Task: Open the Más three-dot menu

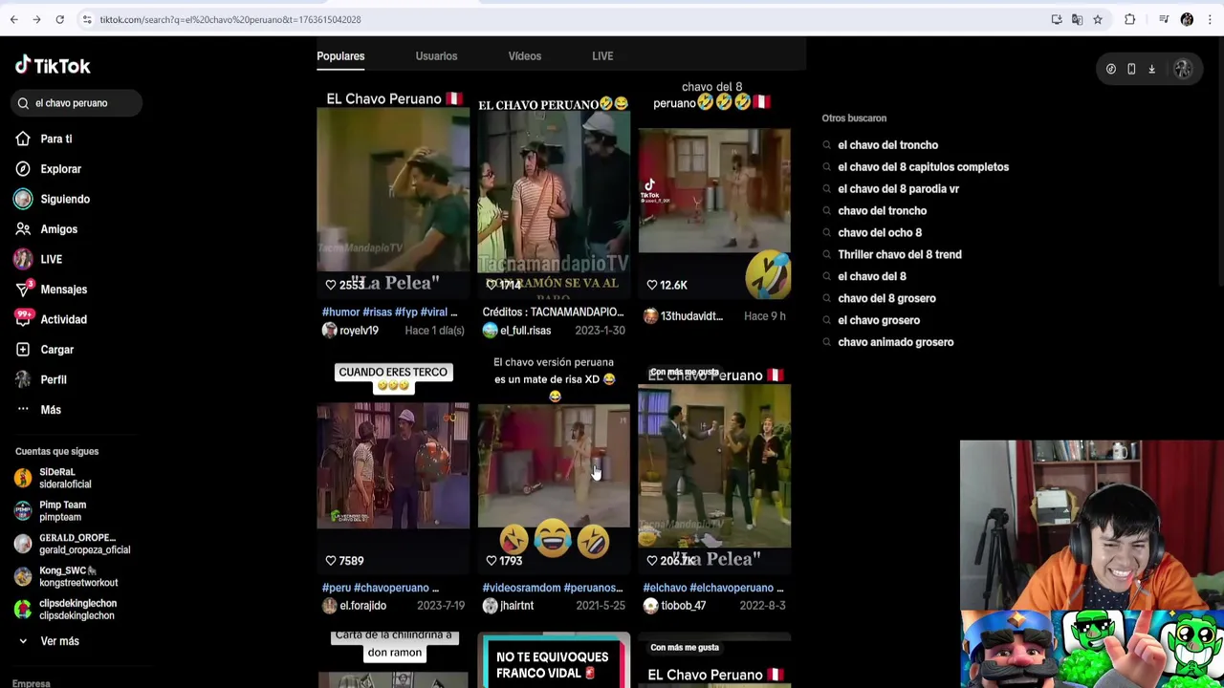Action: tap(50, 410)
